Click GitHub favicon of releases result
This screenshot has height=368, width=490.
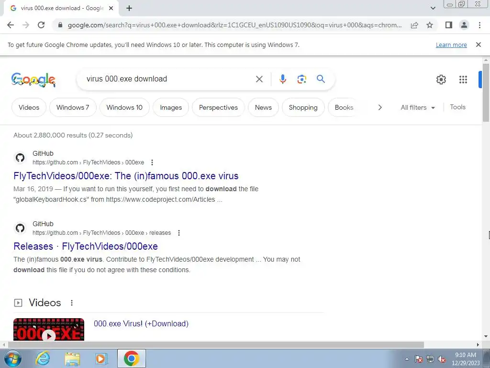[x=20, y=228]
